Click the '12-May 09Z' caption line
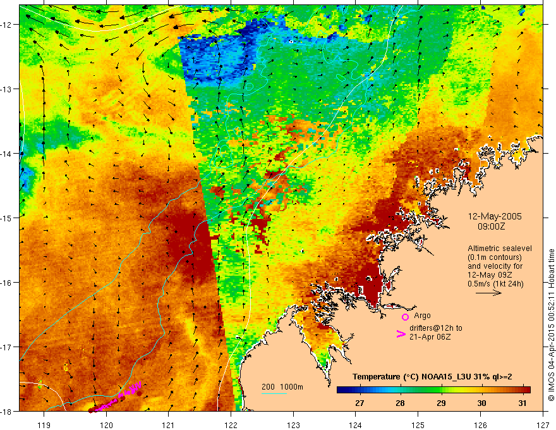 click(489, 275)
